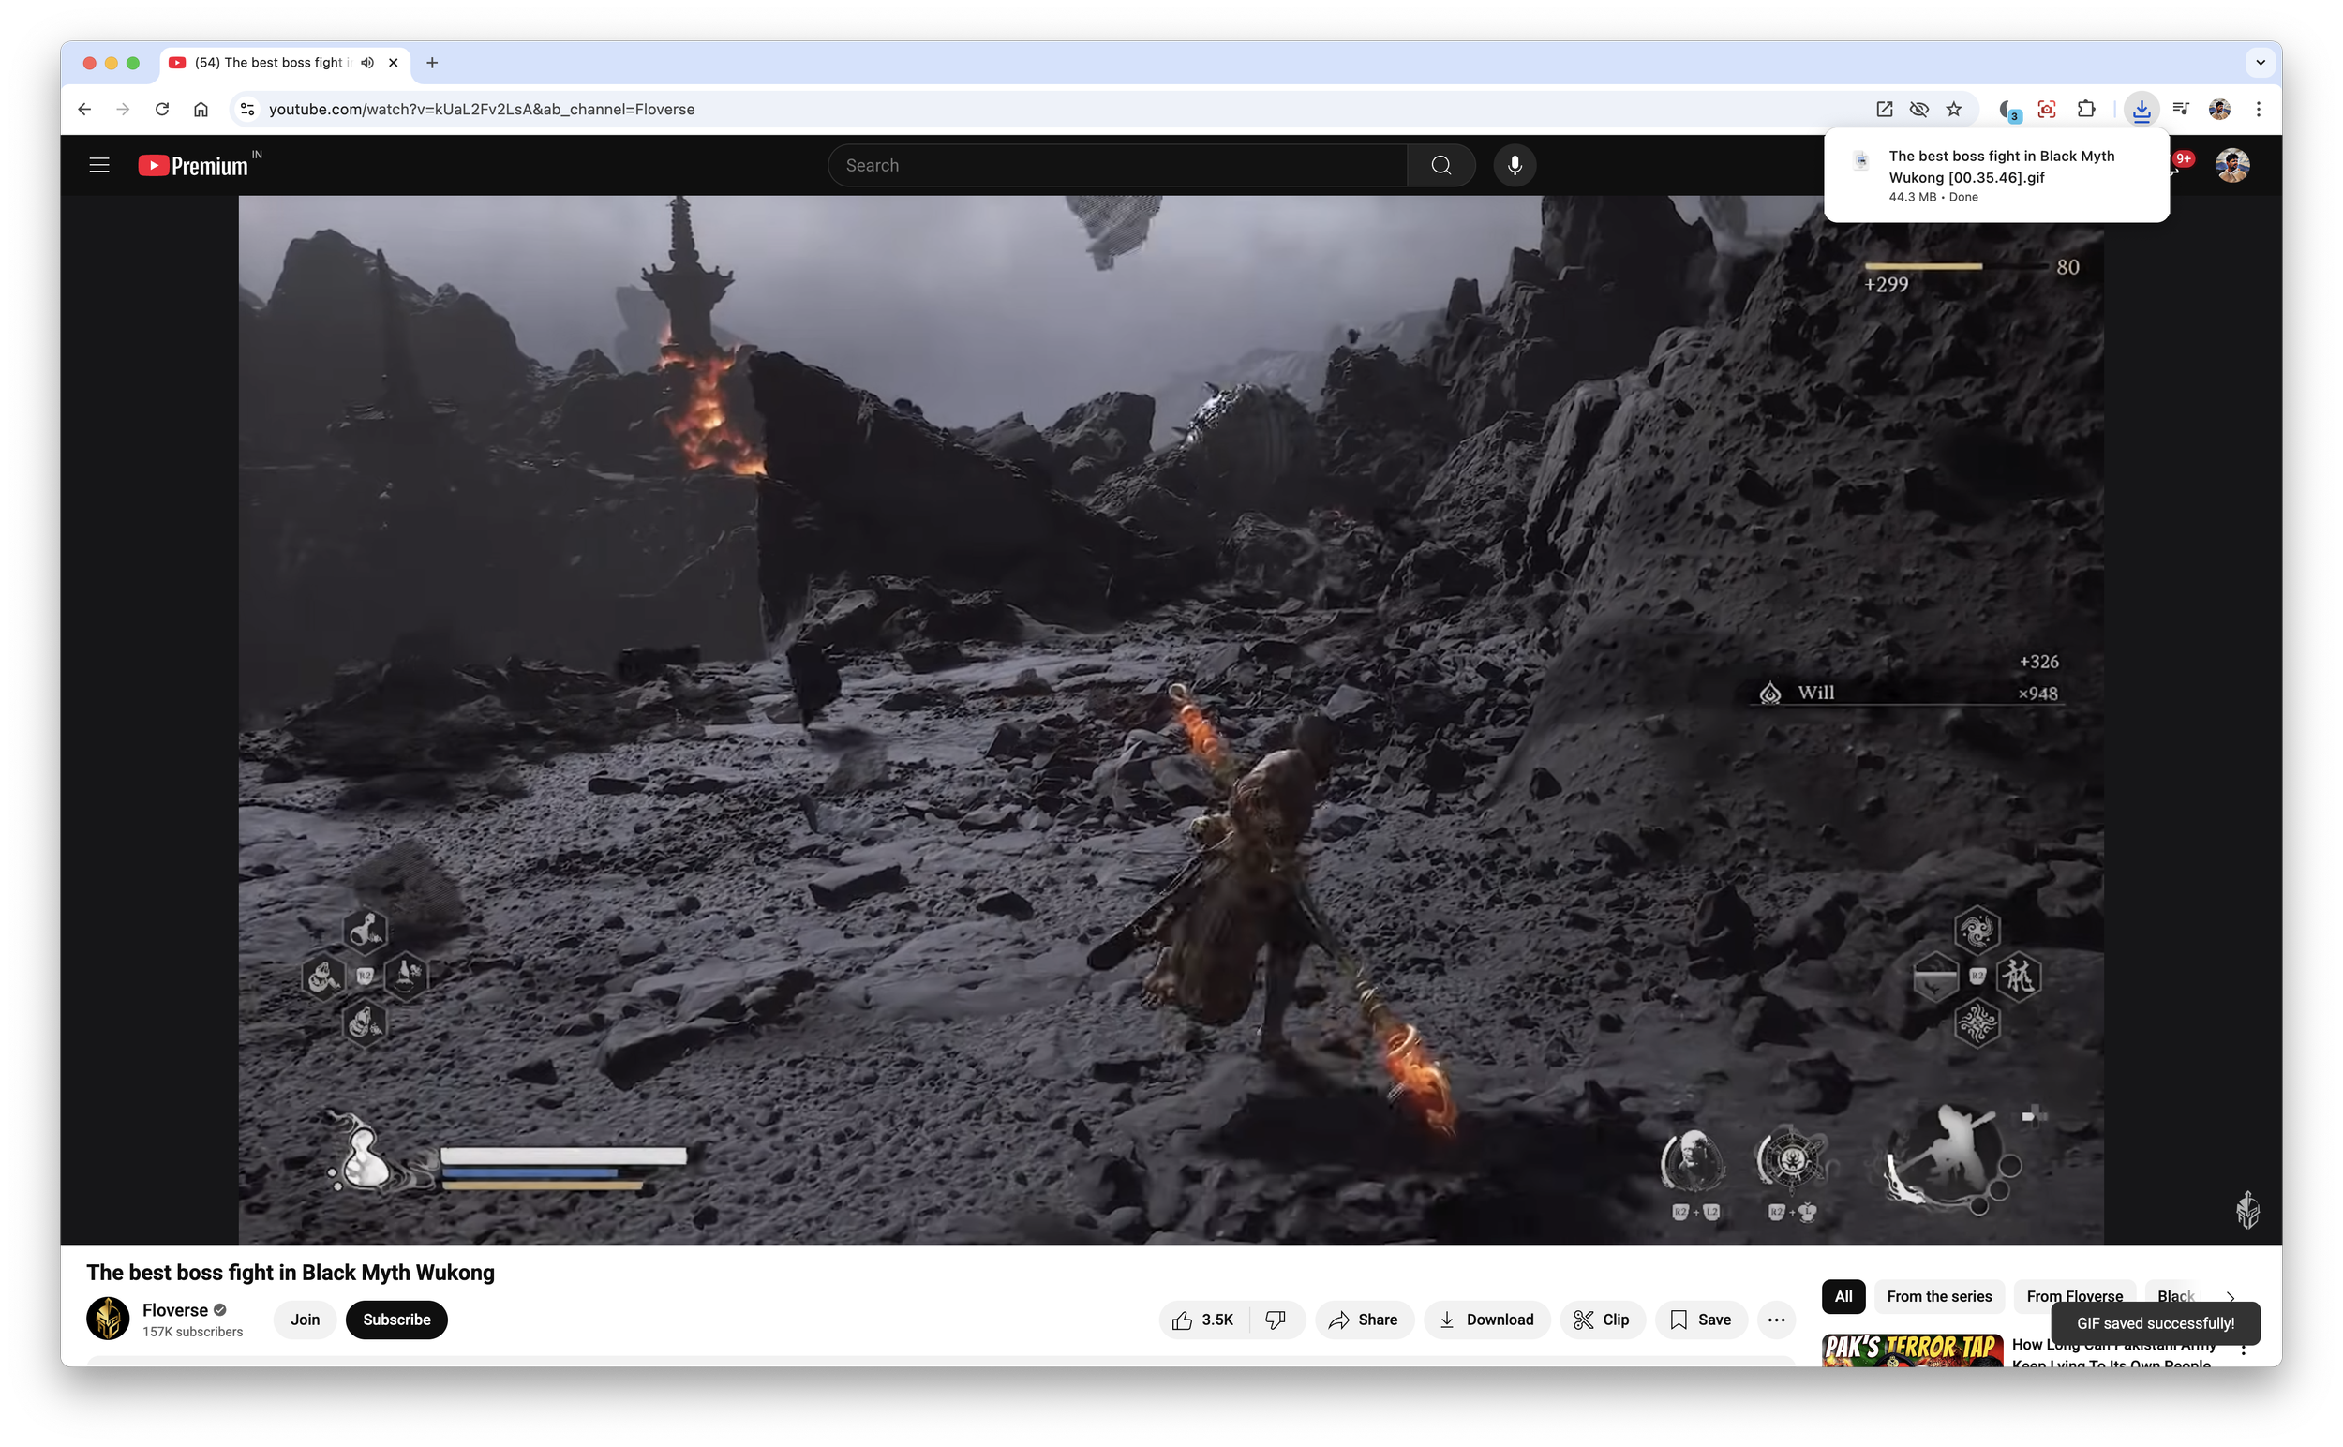This screenshot has width=2343, height=1447.
Task: Bookmark page with the star icon
Action: pos(1953,109)
